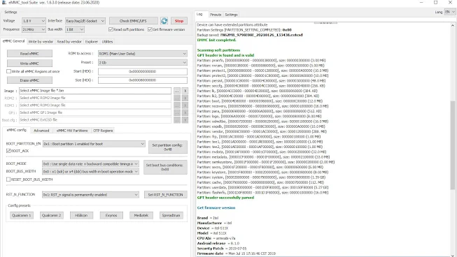Apply the Mediatek config preset

pos(141,215)
